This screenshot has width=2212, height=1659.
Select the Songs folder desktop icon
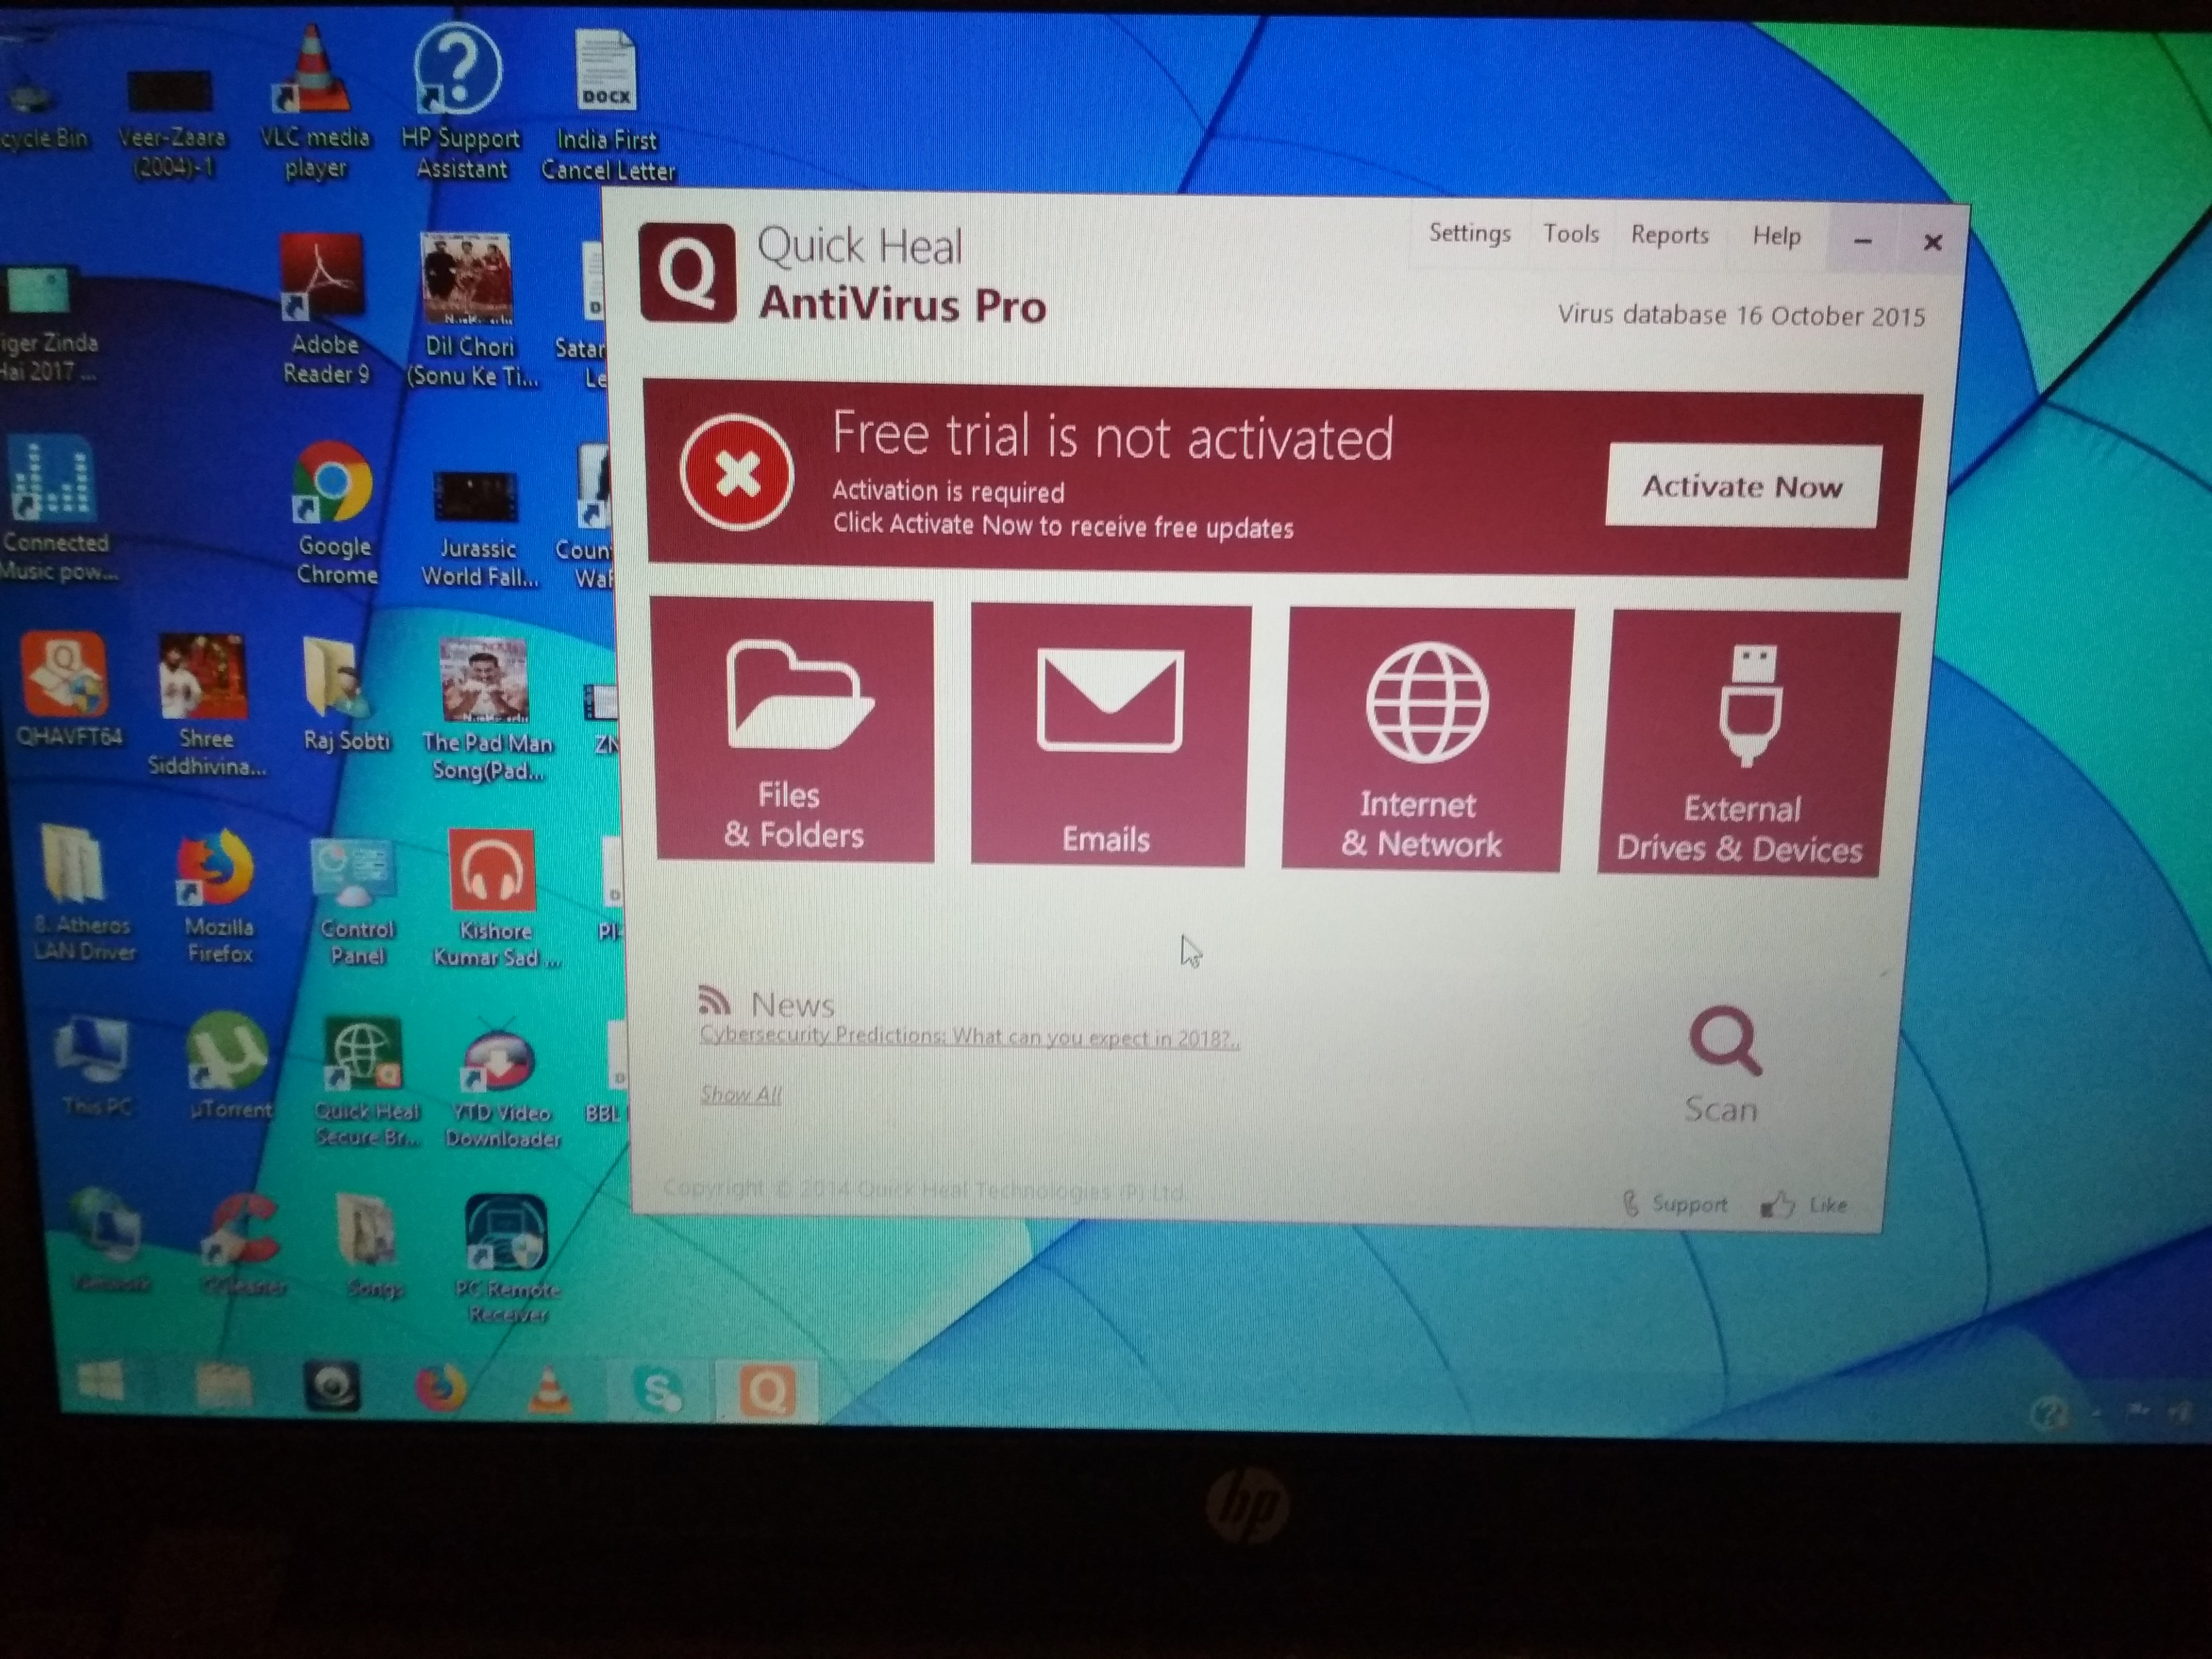(370, 1245)
